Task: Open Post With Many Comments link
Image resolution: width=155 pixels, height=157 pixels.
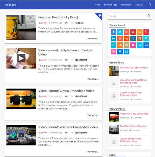Action: tap(134, 114)
